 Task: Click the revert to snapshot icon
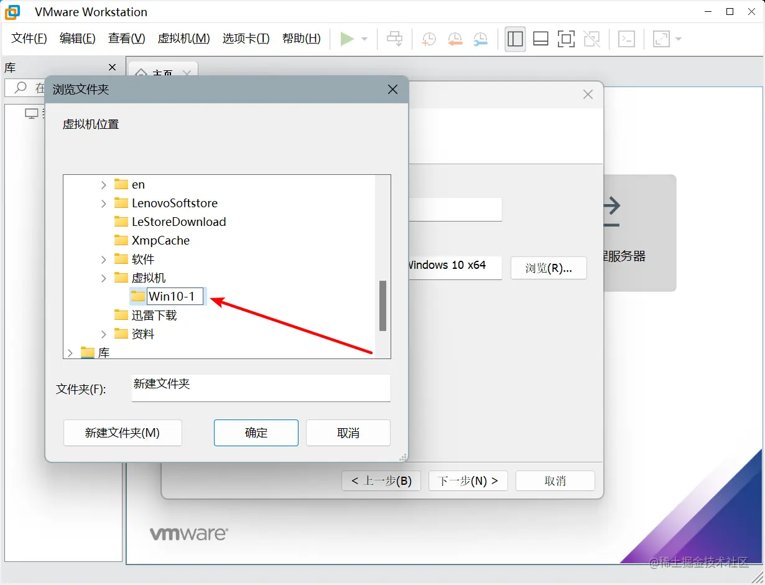[x=455, y=39]
